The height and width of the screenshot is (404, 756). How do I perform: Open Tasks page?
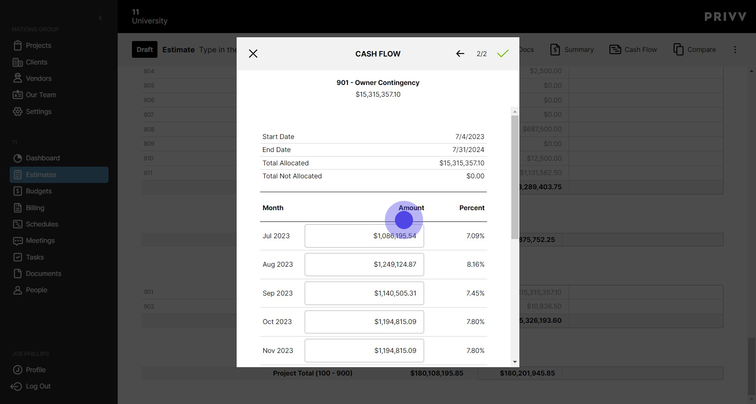(x=35, y=257)
